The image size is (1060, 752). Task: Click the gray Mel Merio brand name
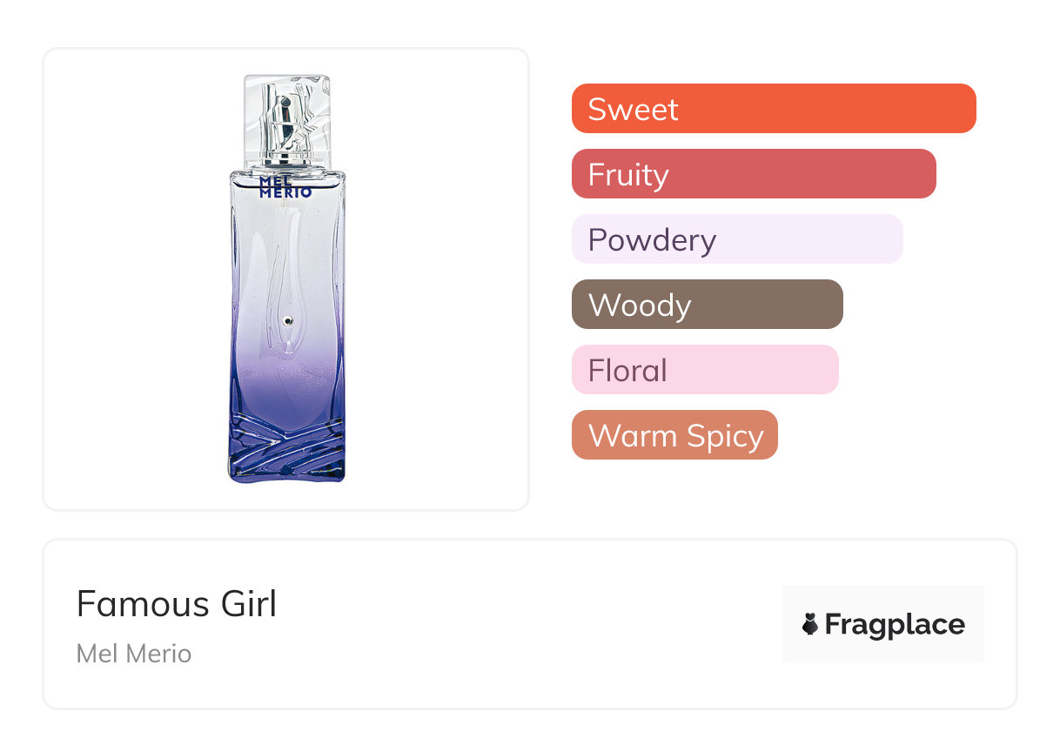[x=134, y=654]
